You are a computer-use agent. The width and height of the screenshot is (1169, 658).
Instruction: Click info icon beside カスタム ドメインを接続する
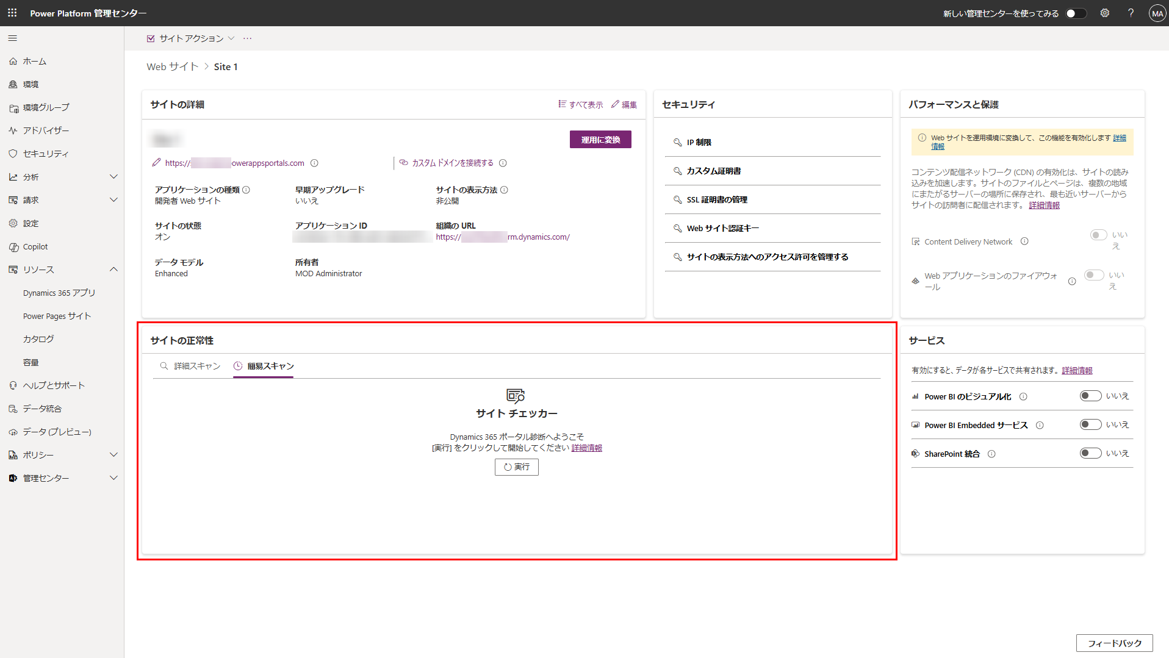(x=503, y=163)
